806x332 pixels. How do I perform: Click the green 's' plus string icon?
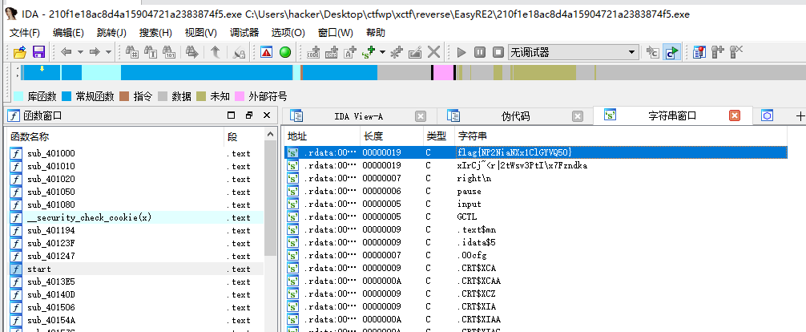tap(369, 52)
